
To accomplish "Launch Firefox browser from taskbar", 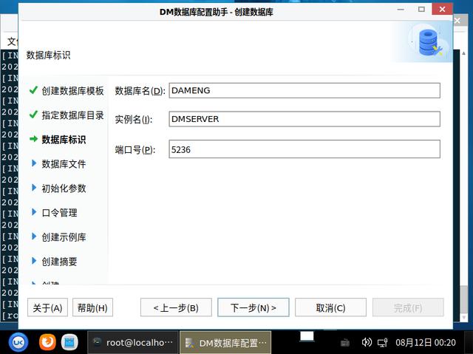I will click(x=47, y=342).
